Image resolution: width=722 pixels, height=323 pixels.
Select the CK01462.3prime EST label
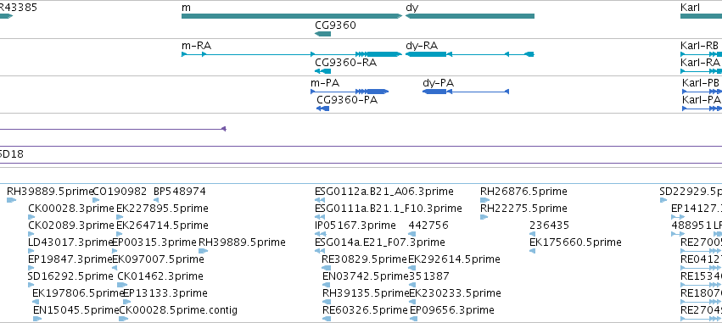pos(160,276)
